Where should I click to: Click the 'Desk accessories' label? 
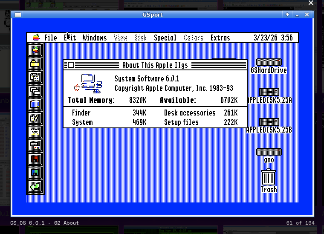pyautogui.click(x=190, y=113)
